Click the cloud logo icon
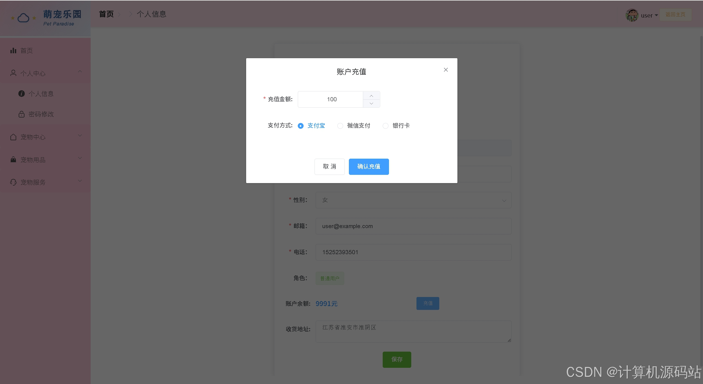The image size is (703, 384). pos(23,18)
